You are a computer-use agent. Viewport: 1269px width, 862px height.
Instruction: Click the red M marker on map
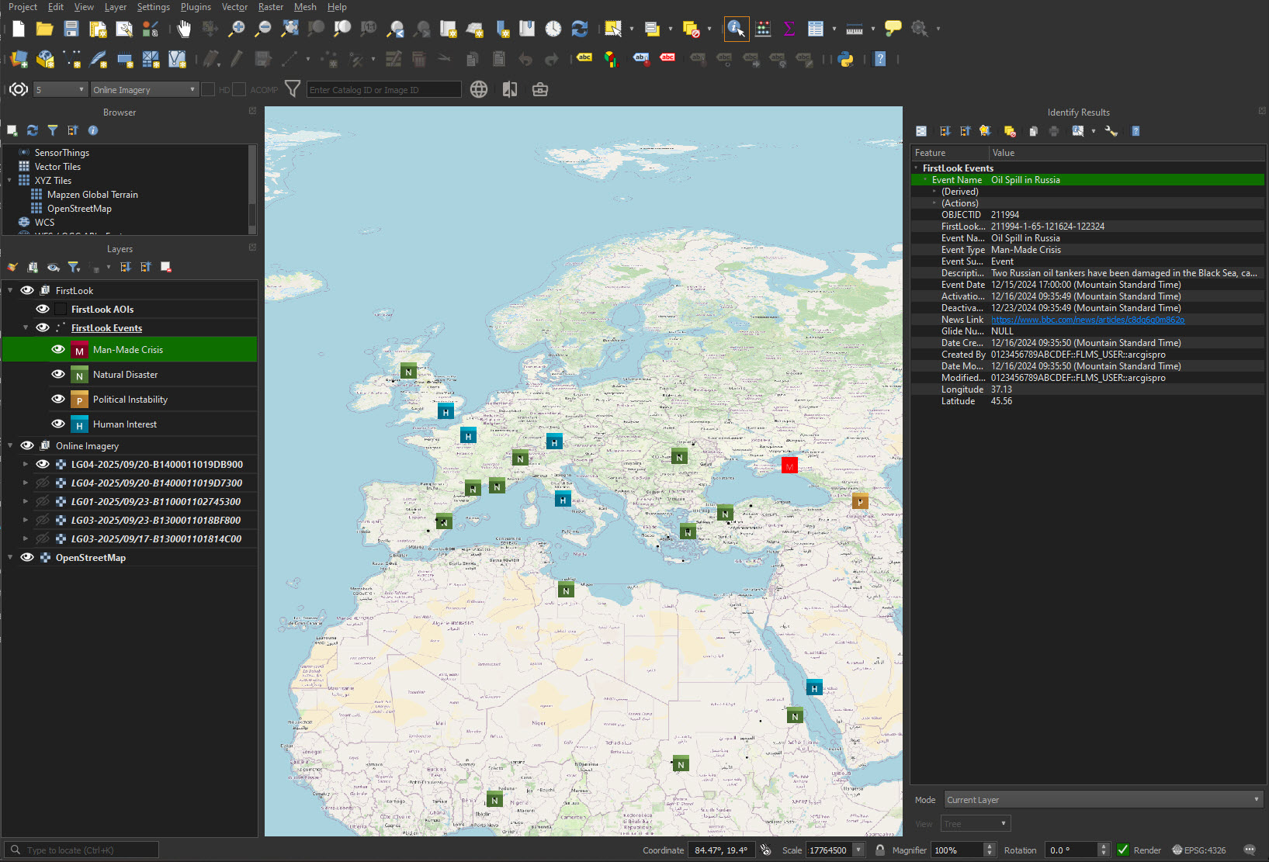(789, 466)
